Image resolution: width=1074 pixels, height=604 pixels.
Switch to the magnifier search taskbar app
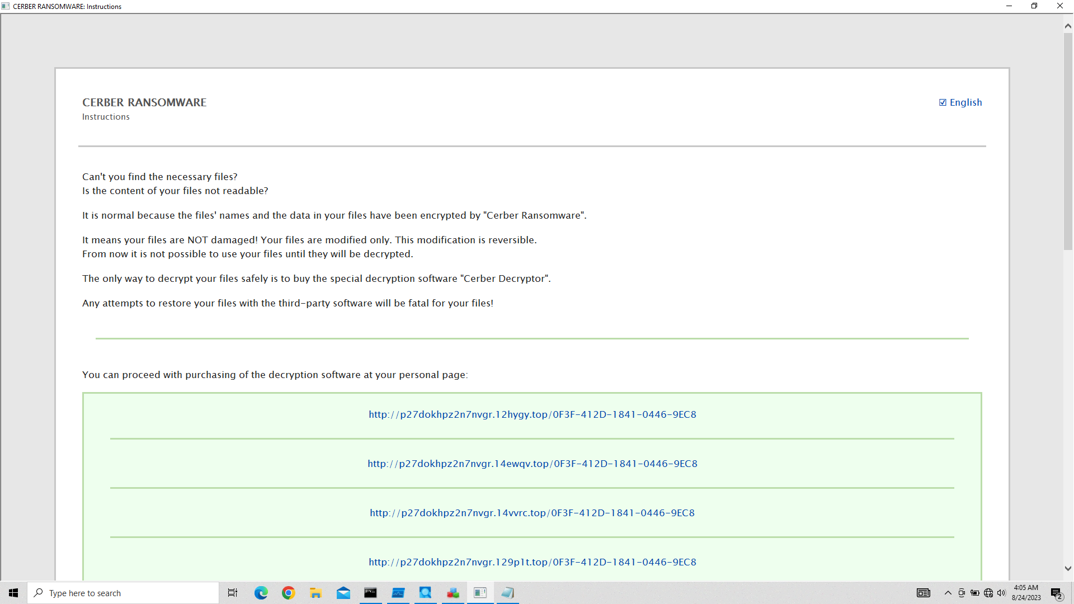tap(426, 593)
